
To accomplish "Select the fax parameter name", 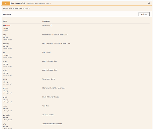I will click(x=4, y=52).
